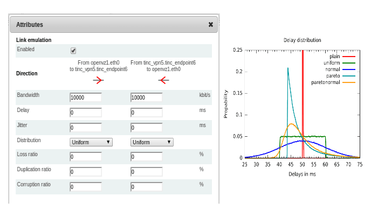Click the Attributes dialog title bar
Screen dimensions: 371x217
[108, 25]
